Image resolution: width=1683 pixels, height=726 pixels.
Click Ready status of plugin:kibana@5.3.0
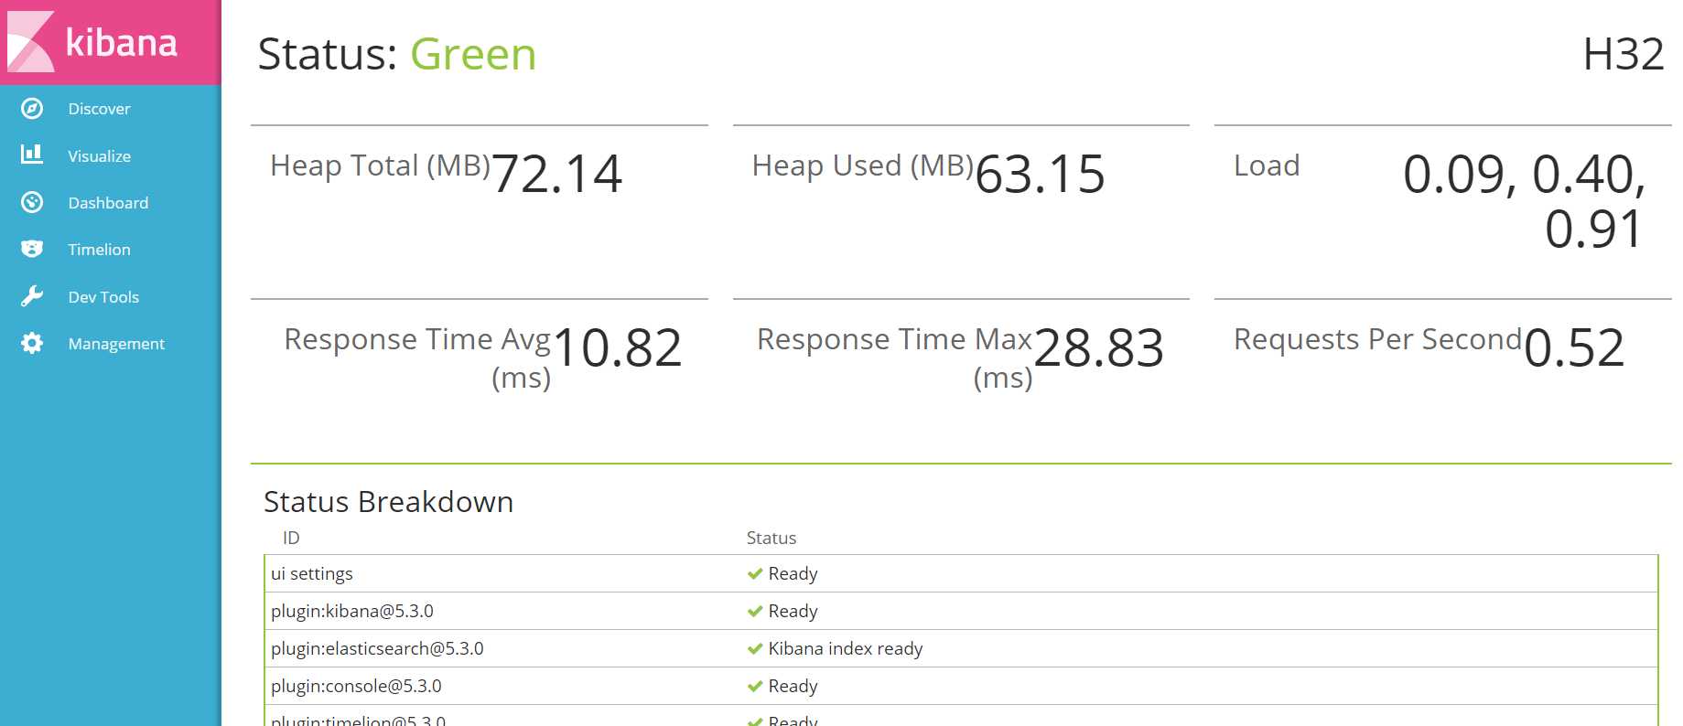point(793,612)
